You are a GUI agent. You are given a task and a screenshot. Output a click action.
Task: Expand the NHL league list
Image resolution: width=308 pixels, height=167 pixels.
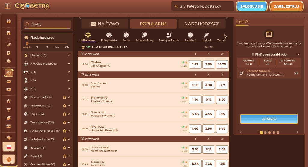[x=69, y=89]
